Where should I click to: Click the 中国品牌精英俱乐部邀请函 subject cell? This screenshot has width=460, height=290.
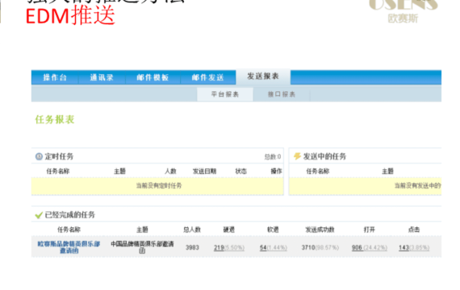(142, 247)
